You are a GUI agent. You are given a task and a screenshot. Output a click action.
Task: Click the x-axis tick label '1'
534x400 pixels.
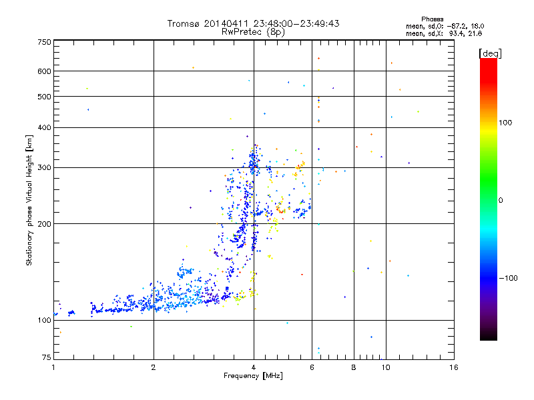[53, 367]
